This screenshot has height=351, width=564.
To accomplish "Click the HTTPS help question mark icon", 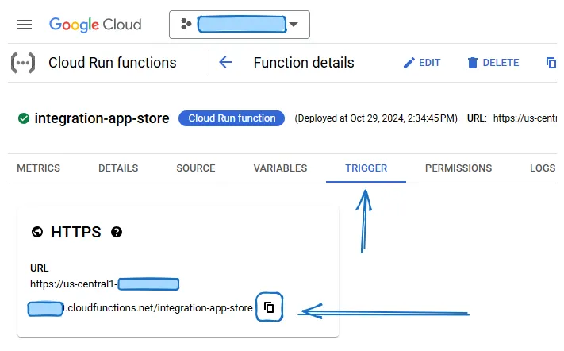I will pyautogui.click(x=117, y=232).
